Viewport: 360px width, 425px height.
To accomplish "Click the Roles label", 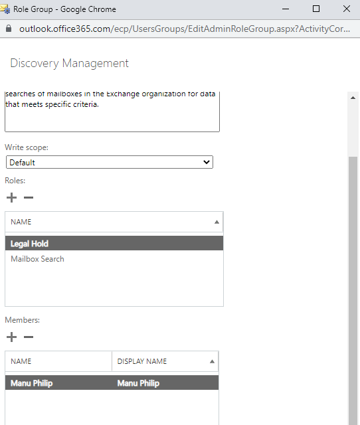I will click(x=15, y=181).
